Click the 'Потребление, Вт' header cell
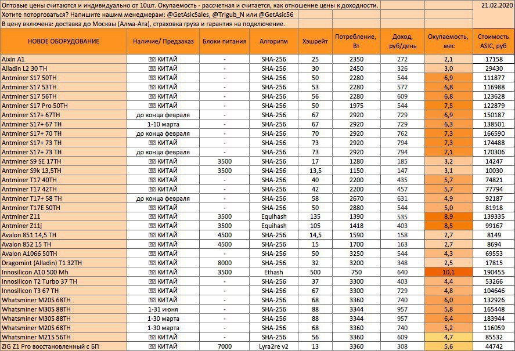Viewport: 515px width, 351px height. [356, 41]
